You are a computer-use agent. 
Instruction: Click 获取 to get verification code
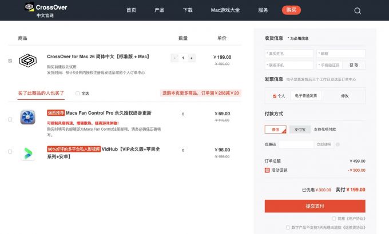[x=354, y=65]
